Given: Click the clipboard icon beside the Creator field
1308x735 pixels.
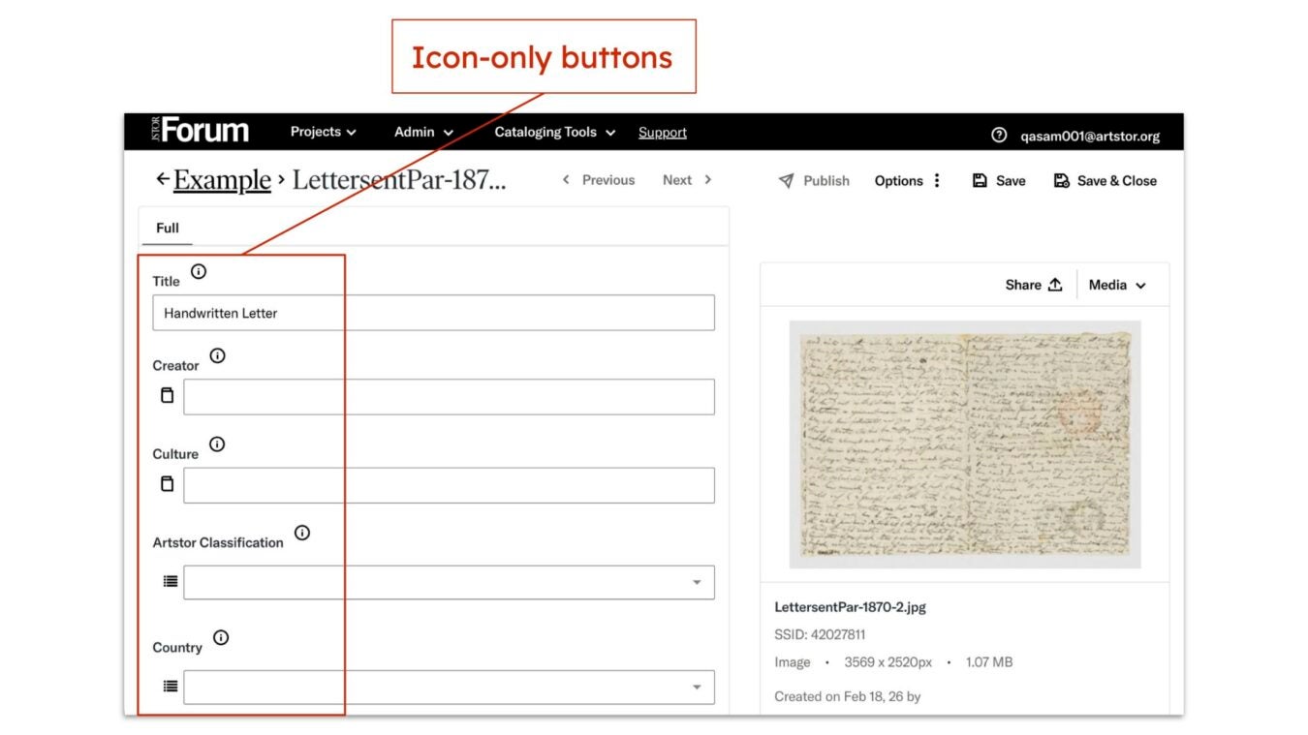Looking at the screenshot, I should click(166, 395).
